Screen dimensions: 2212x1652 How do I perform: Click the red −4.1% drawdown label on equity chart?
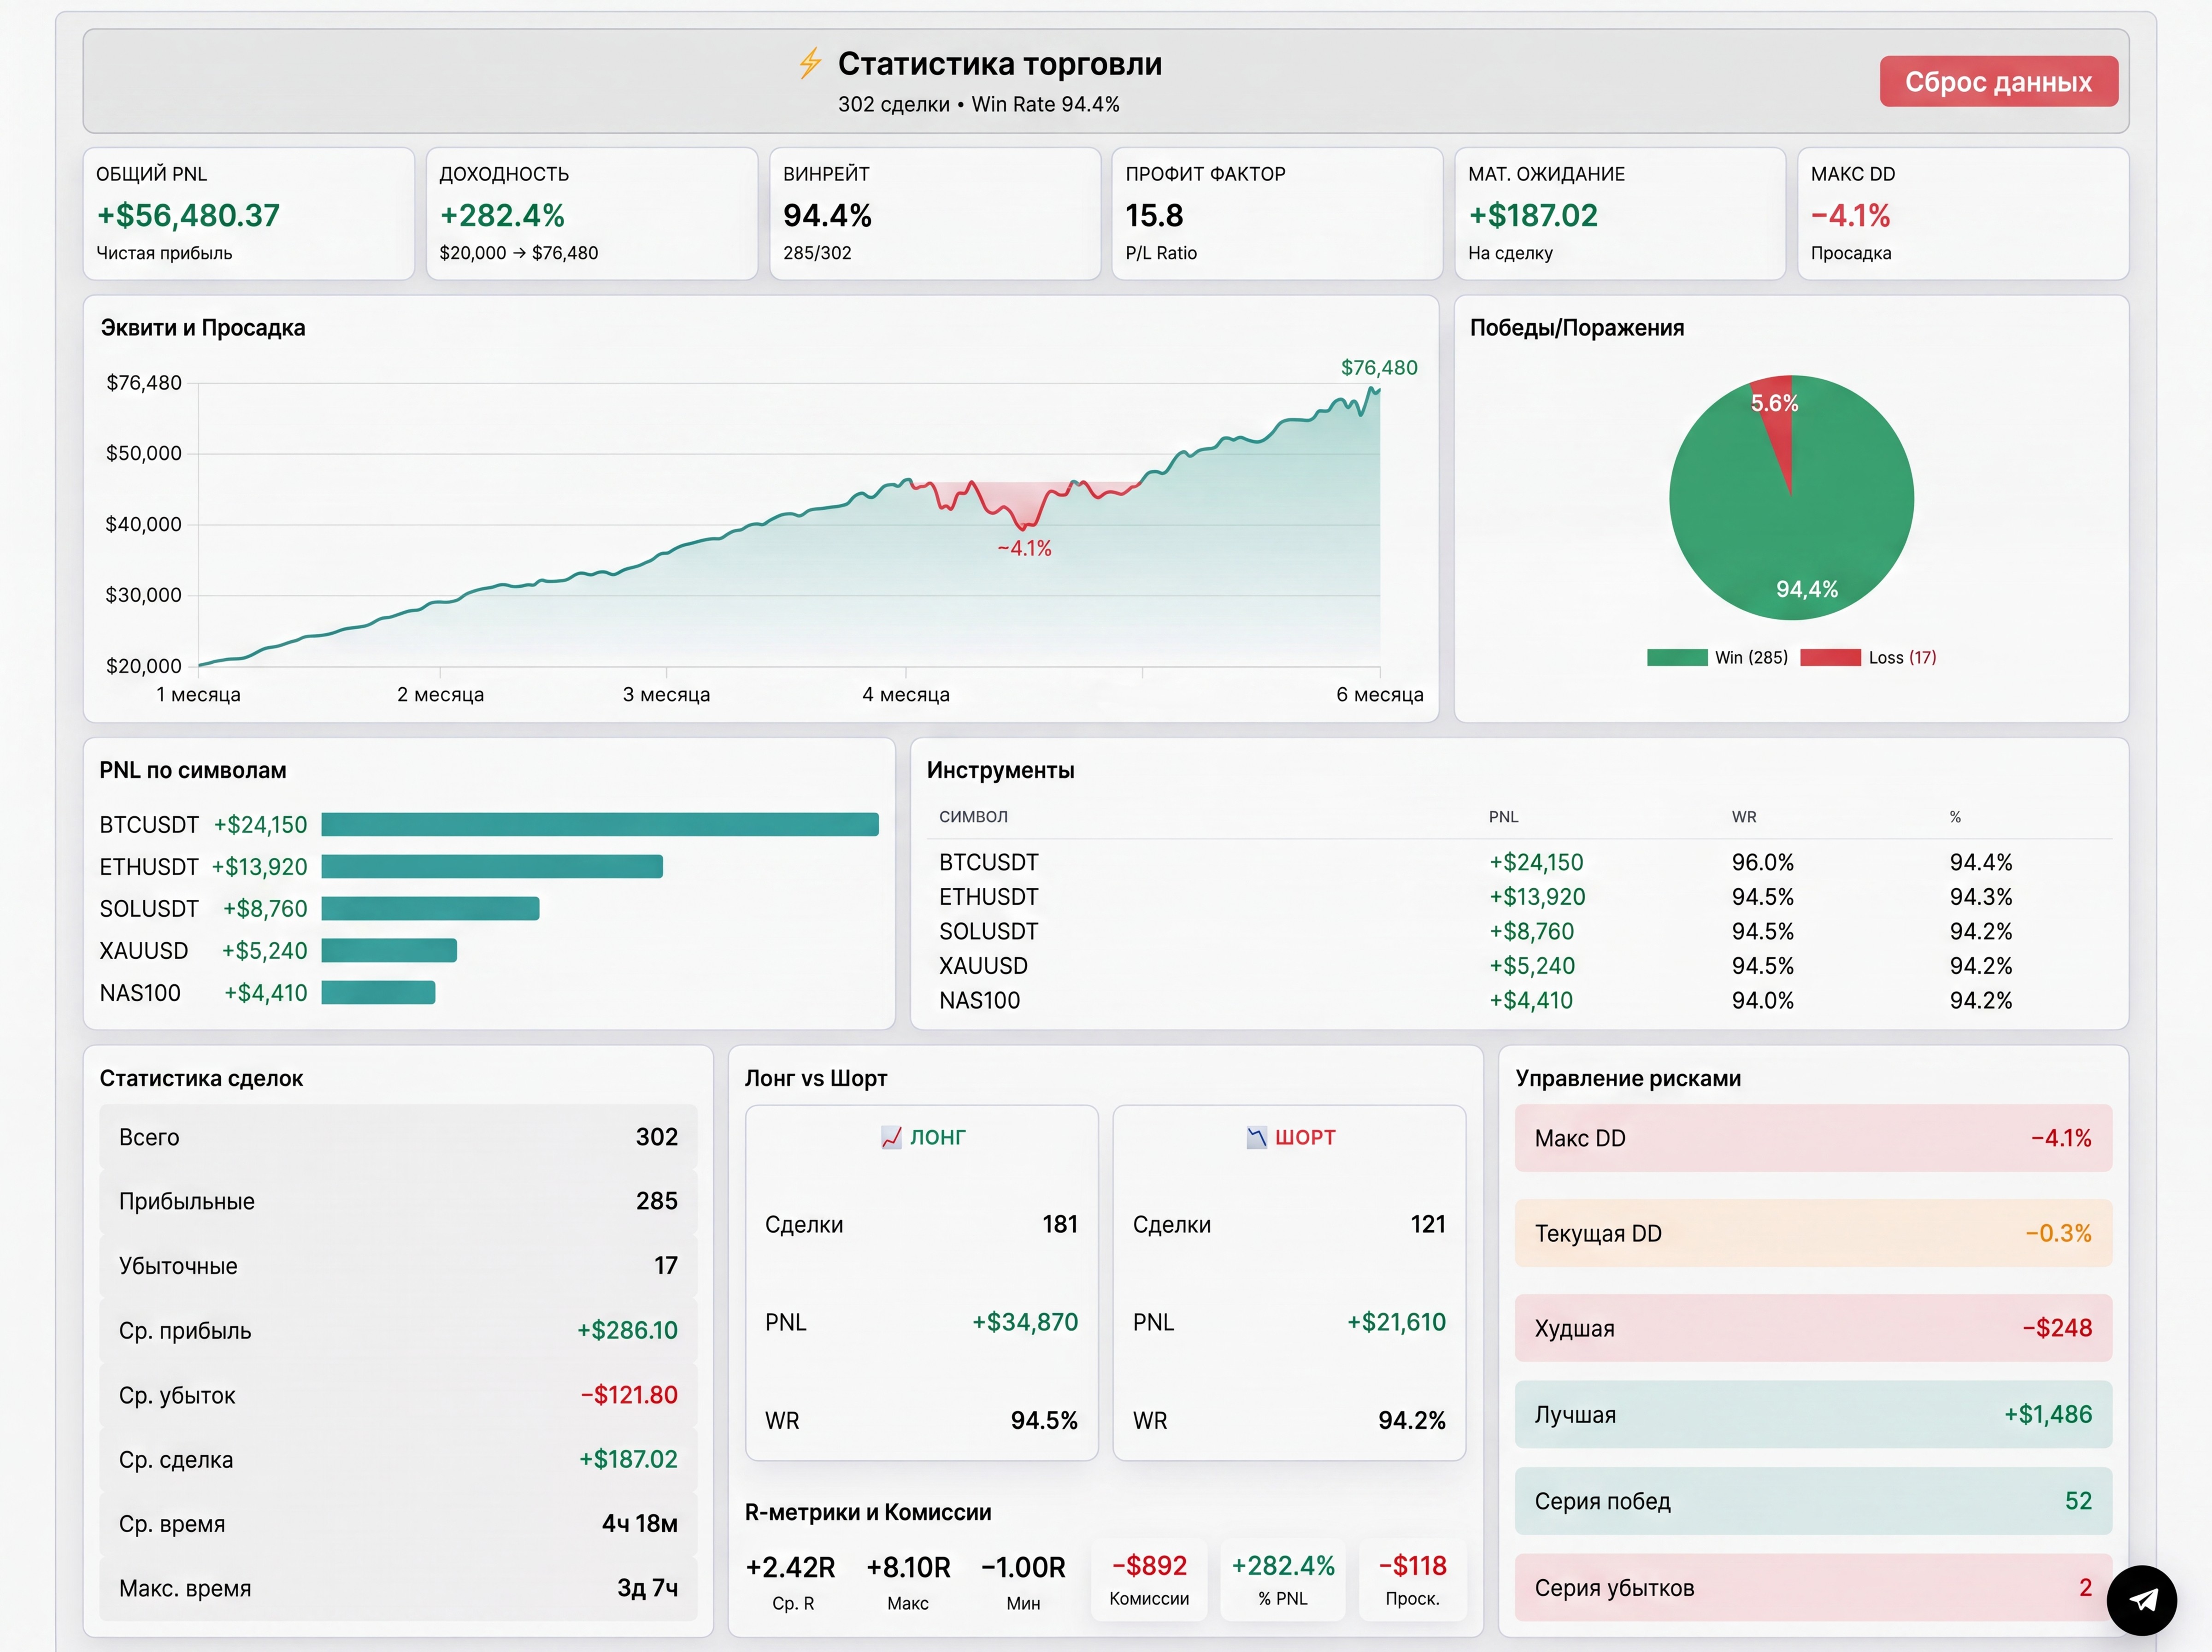pyautogui.click(x=1024, y=548)
